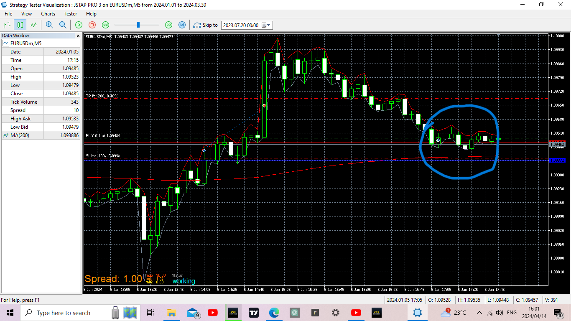Click the current price tag 1.09452

coord(557,144)
